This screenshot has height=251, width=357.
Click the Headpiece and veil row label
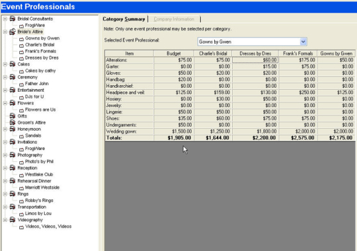pos(125,92)
